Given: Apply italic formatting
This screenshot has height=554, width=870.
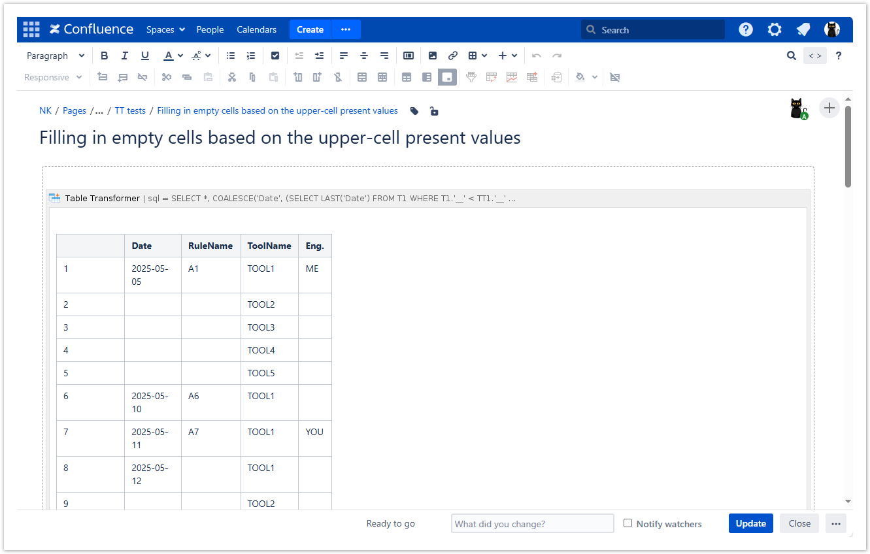Looking at the screenshot, I should 125,56.
